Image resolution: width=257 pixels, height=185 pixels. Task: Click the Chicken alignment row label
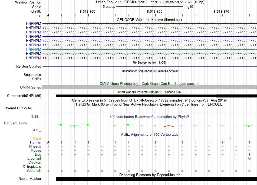pyautogui.click(x=35, y=162)
